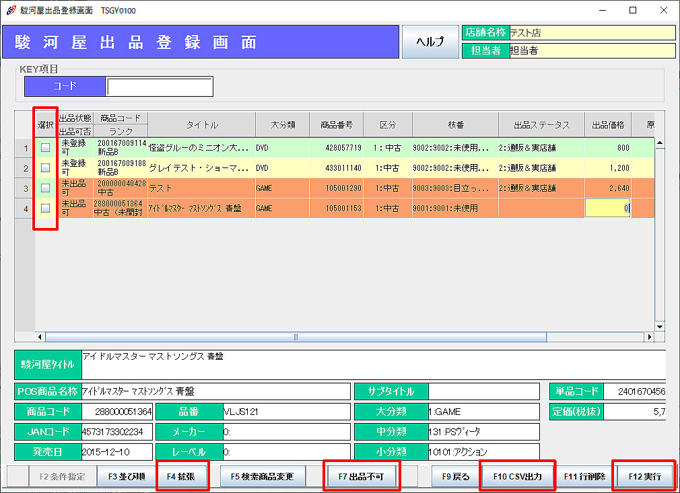Click the 出品価格 cell in row 4

pyautogui.click(x=608, y=208)
